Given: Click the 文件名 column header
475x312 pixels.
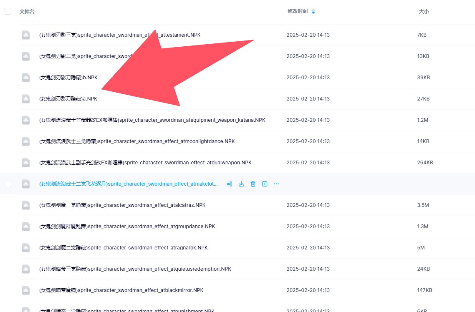Looking at the screenshot, I should point(27,12).
